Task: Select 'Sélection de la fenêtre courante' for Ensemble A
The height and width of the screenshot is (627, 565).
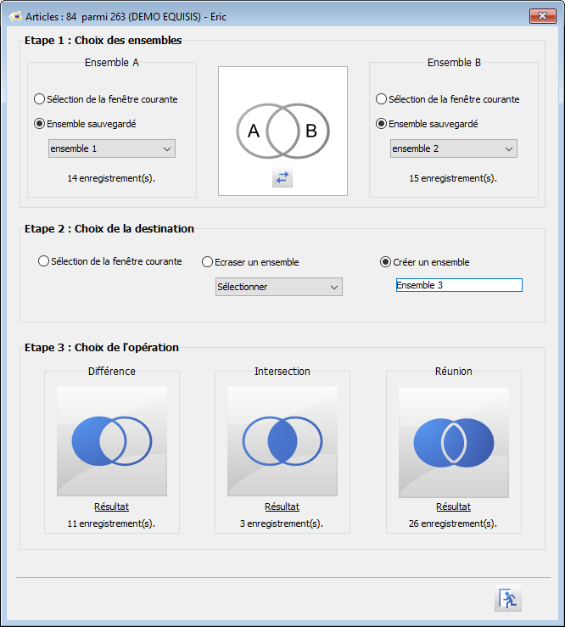Action: 39,99
